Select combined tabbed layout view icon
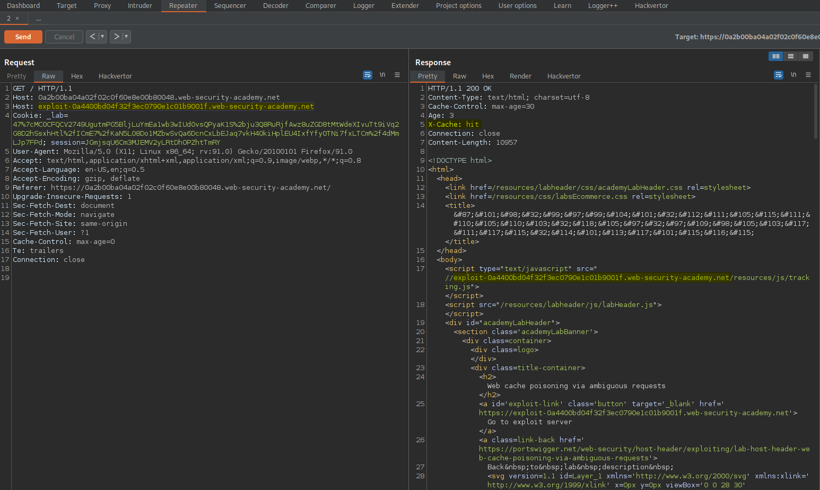Image resolution: width=820 pixels, height=490 pixels. [x=806, y=56]
